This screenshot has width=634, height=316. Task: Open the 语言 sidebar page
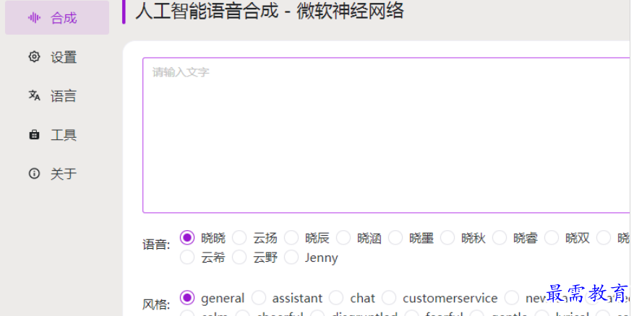57,96
